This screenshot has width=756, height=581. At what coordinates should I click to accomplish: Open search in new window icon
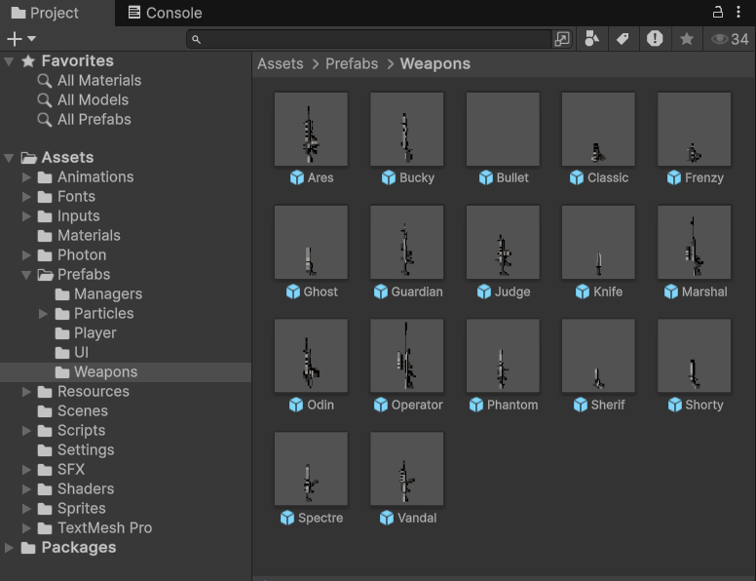click(x=563, y=39)
